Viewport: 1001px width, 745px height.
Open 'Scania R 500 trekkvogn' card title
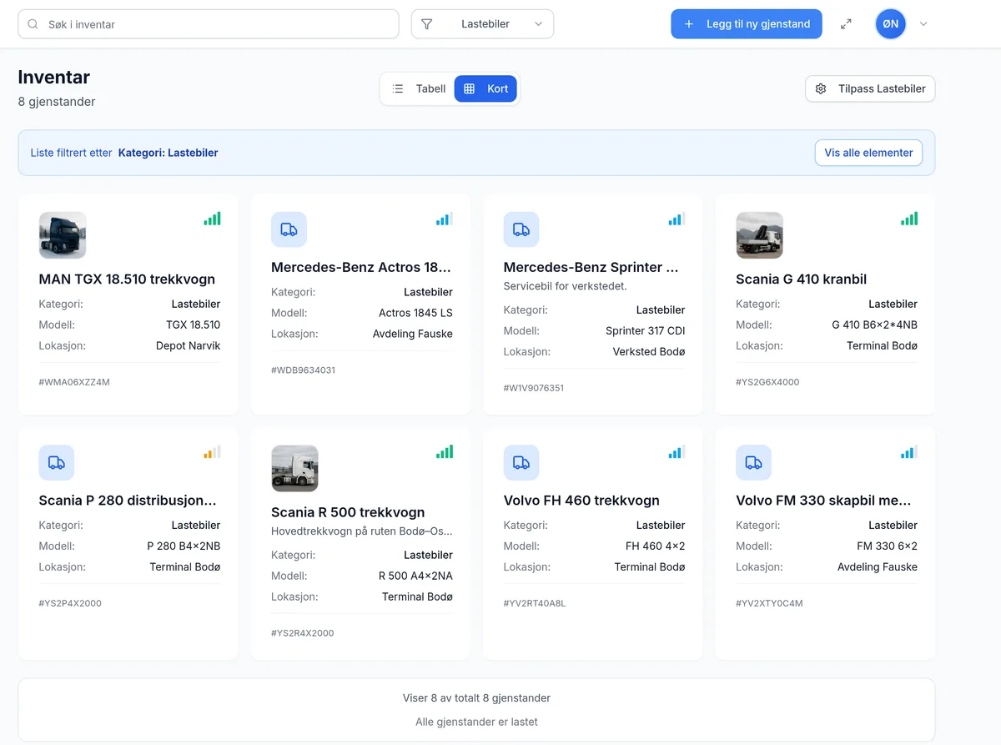click(x=348, y=512)
